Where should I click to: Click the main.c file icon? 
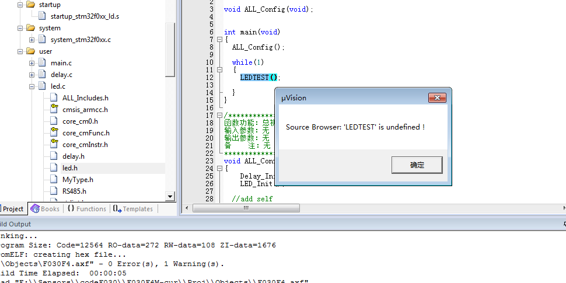[x=42, y=63]
